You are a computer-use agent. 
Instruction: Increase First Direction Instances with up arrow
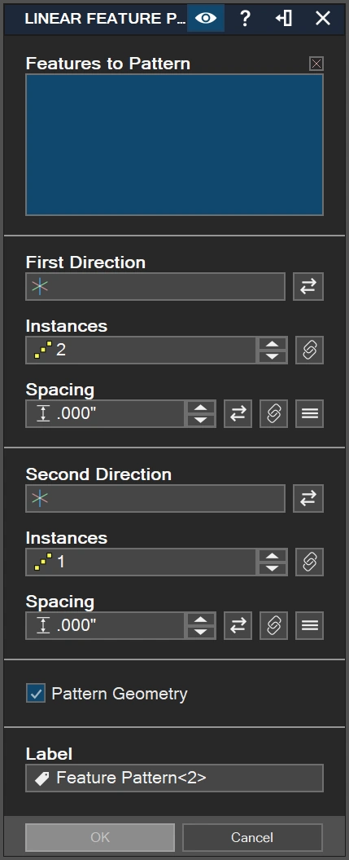273,344
